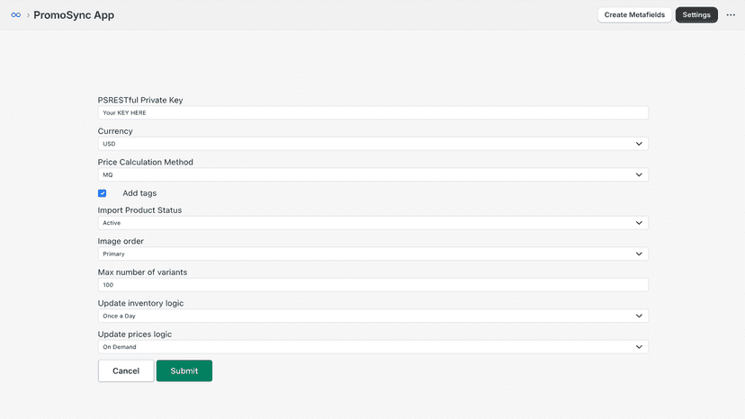Open the Import Product Status dropdown
Viewport: 745px width, 419px height.
(x=373, y=223)
